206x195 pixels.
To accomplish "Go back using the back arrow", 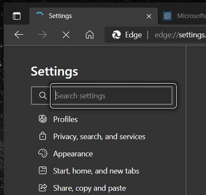I will pyautogui.click(x=19, y=35).
